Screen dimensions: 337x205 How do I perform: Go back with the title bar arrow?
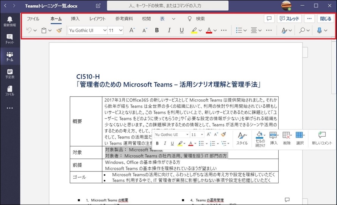click(x=5, y=6)
